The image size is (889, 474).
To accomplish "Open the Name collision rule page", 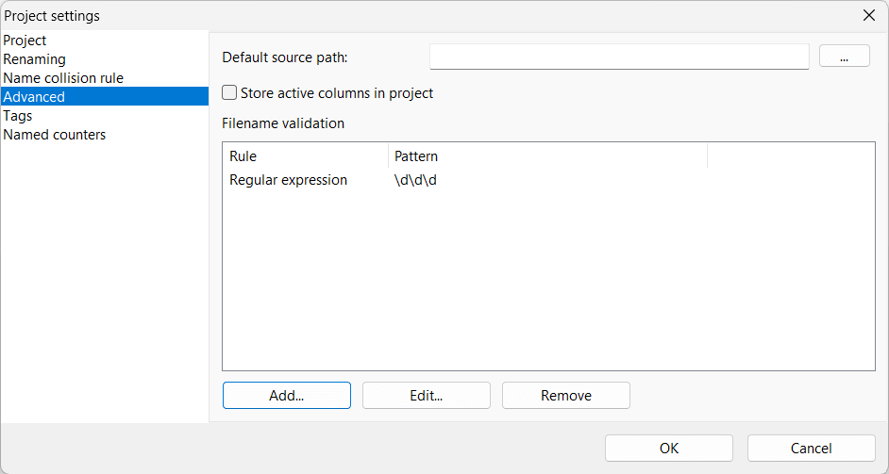I will click(105, 77).
